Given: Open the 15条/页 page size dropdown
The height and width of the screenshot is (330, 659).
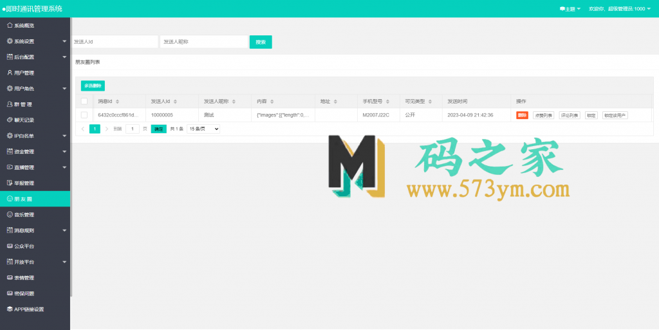Looking at the screenshot, I should click(x=203, y=129).
